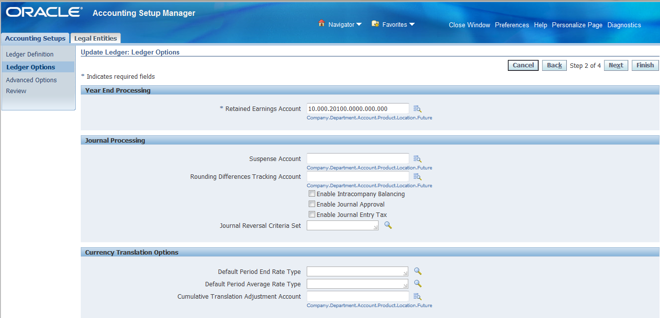
Task: Open Preferences link
Action: click(512, 25)
